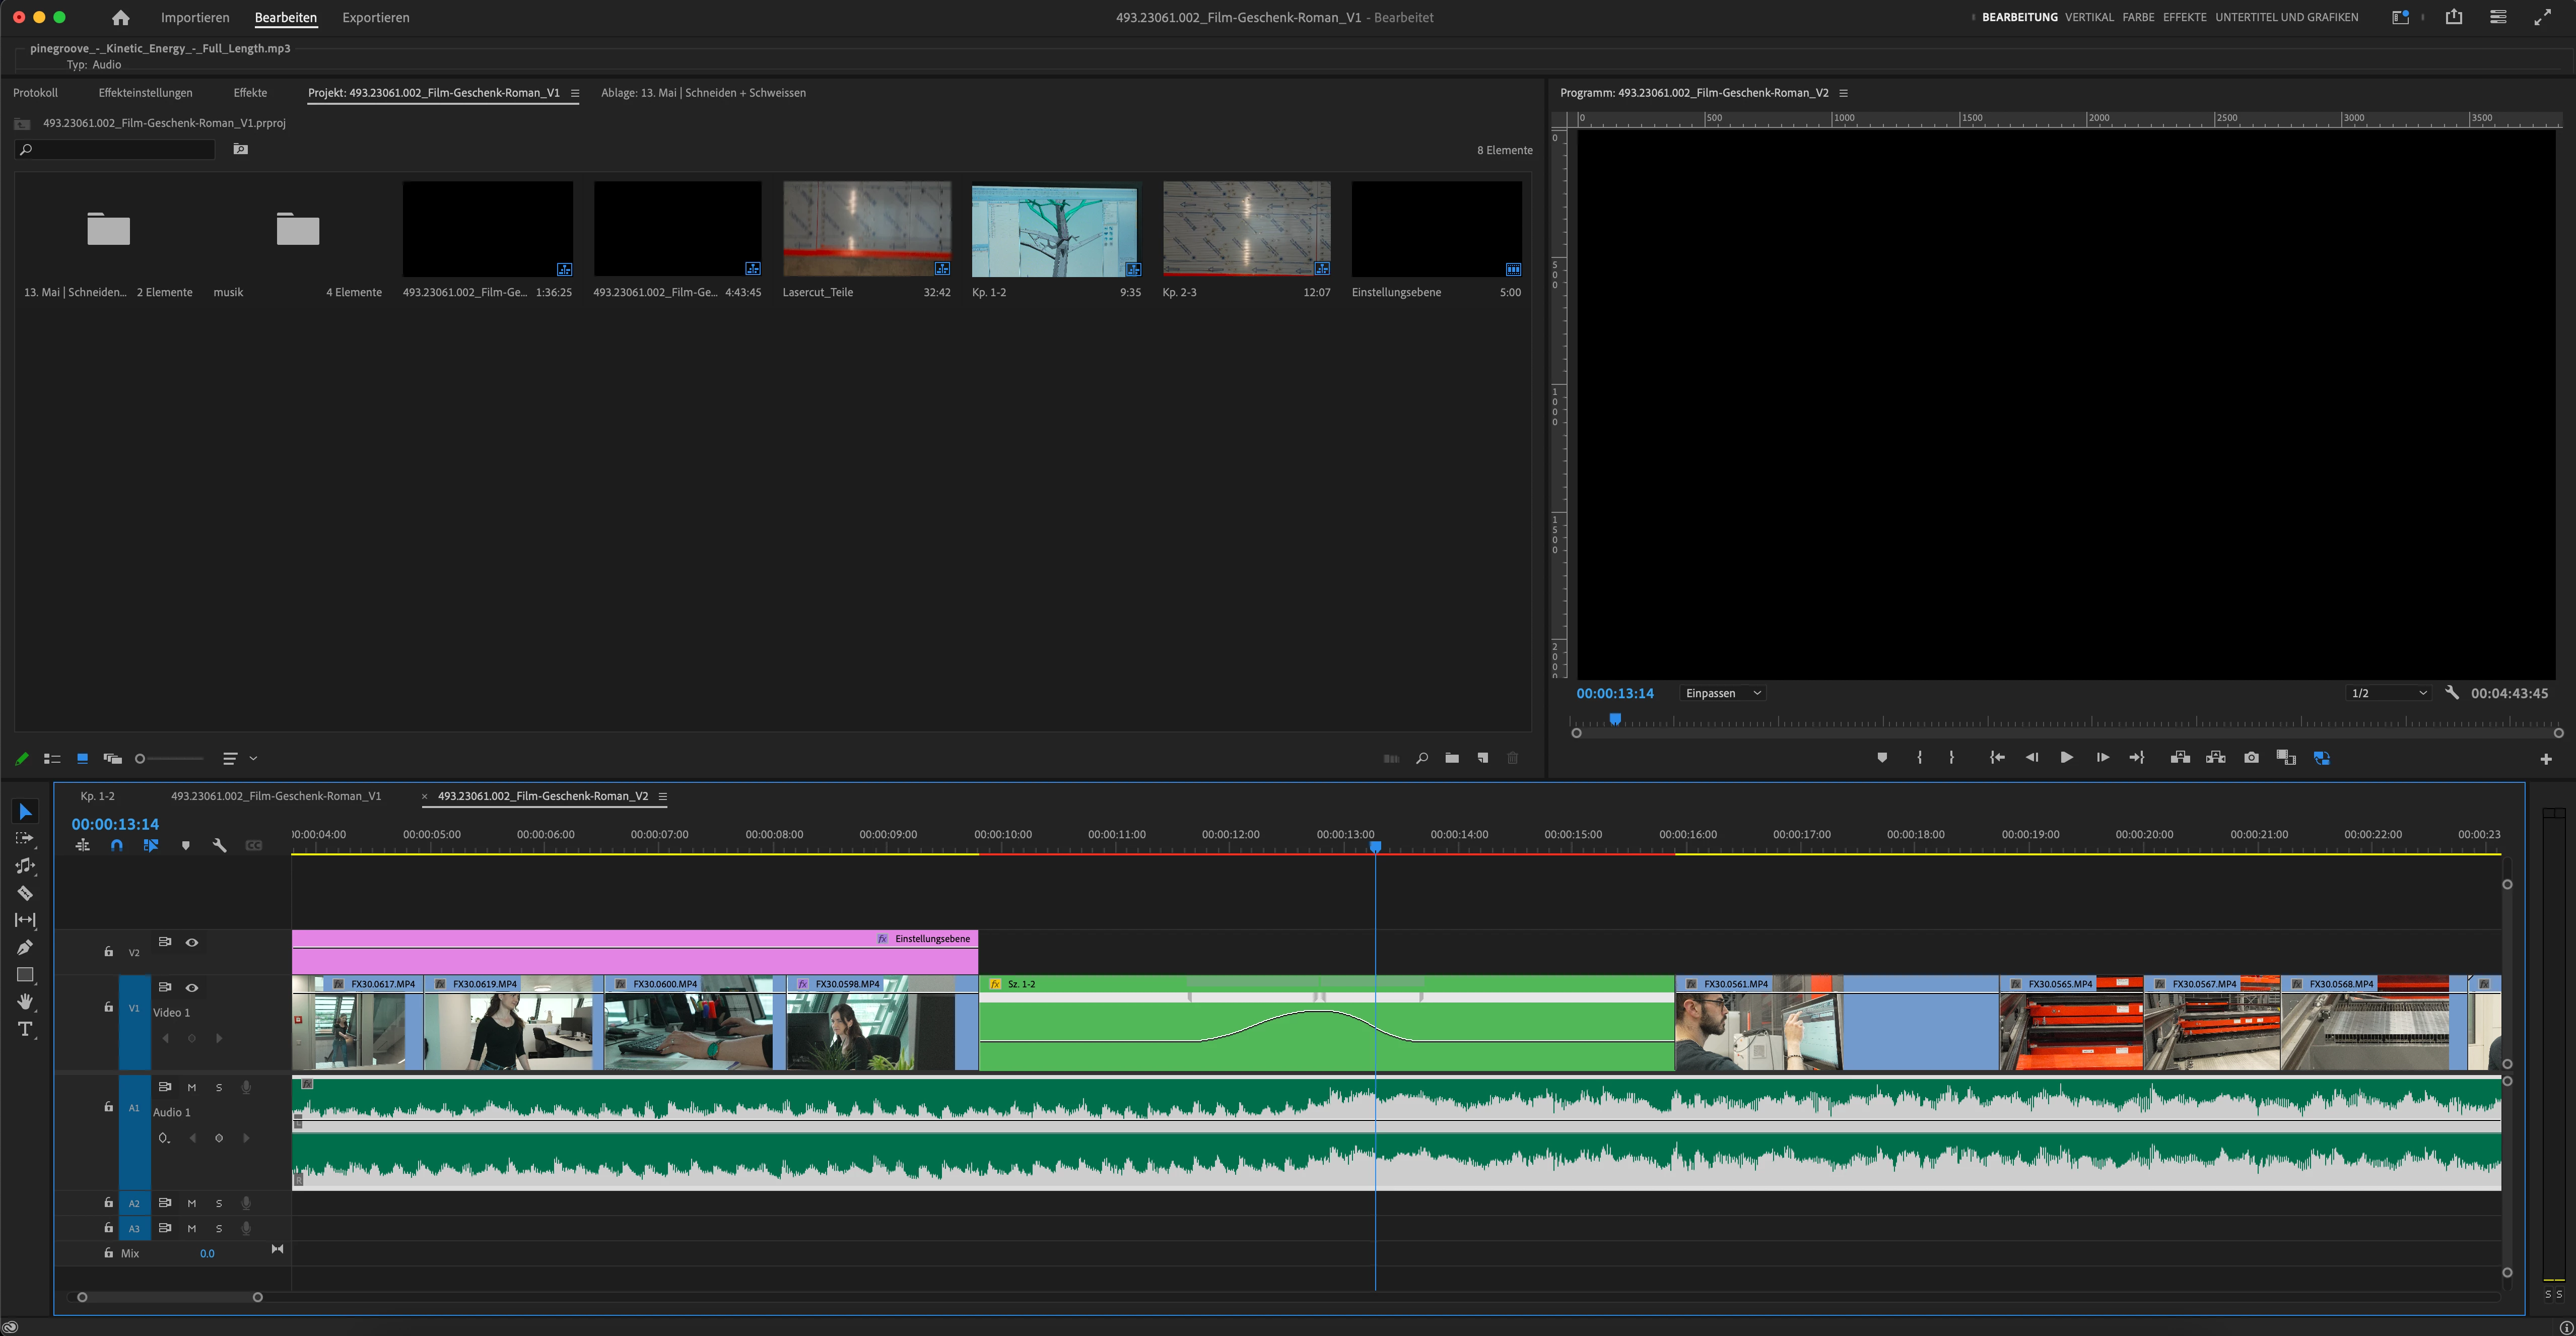Click the Lasercut_Teile thumbnail
Screen dimensions: 2576x1336
coord(866,229)
